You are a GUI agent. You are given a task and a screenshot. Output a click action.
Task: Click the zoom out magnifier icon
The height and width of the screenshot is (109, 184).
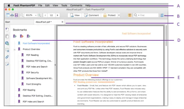(x=22, y=15)
